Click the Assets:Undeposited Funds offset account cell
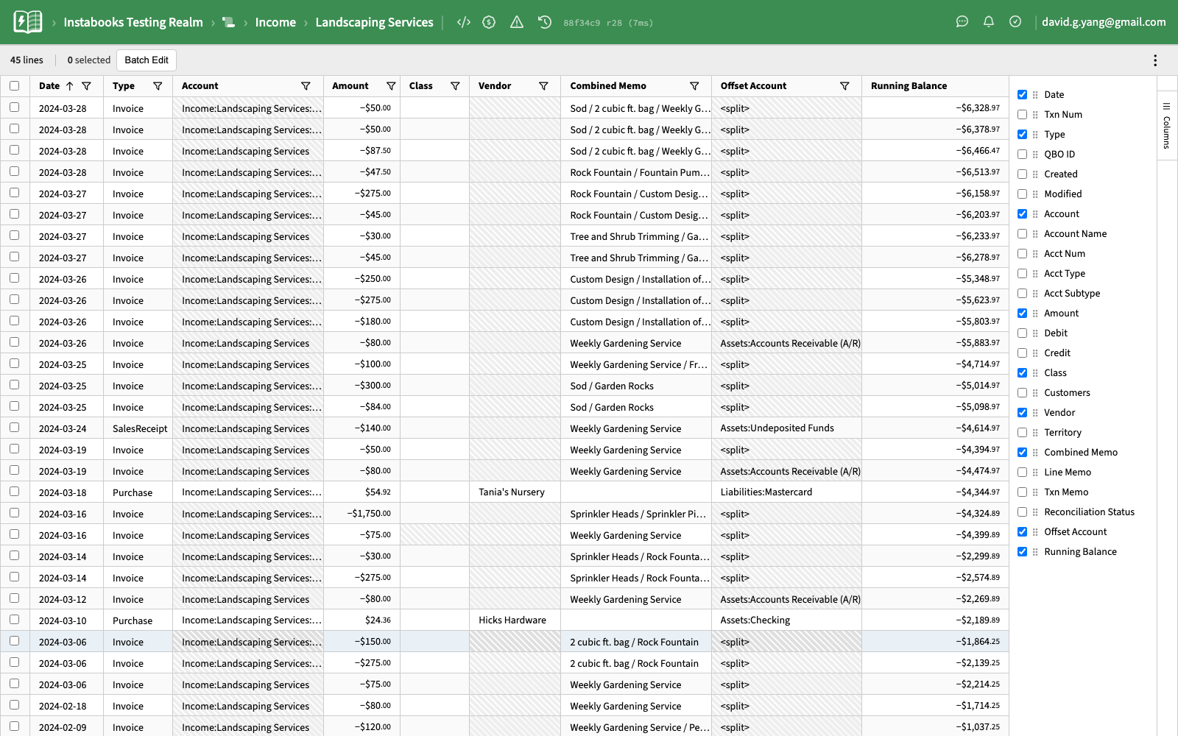 click(786, 428)
